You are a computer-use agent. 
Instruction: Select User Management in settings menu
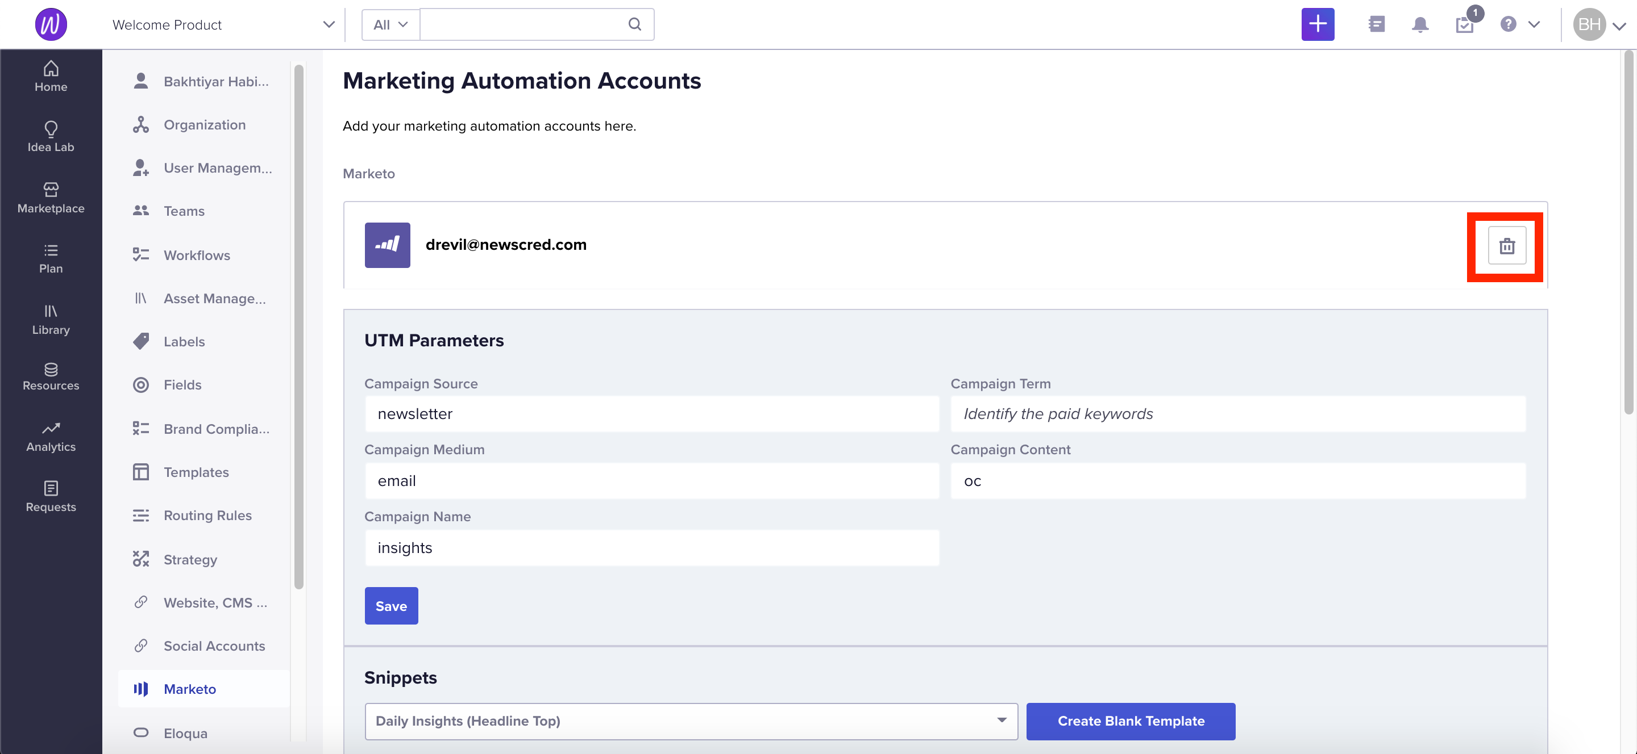point(203,167)
